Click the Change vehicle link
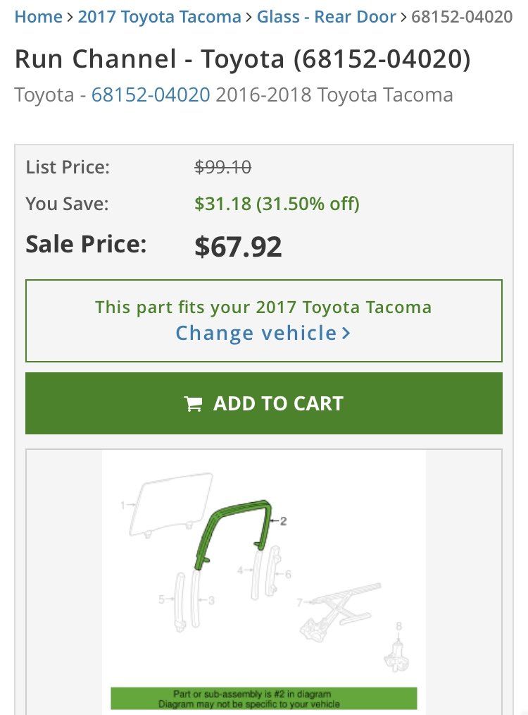528x715 pixels. (x=256, y=333)
